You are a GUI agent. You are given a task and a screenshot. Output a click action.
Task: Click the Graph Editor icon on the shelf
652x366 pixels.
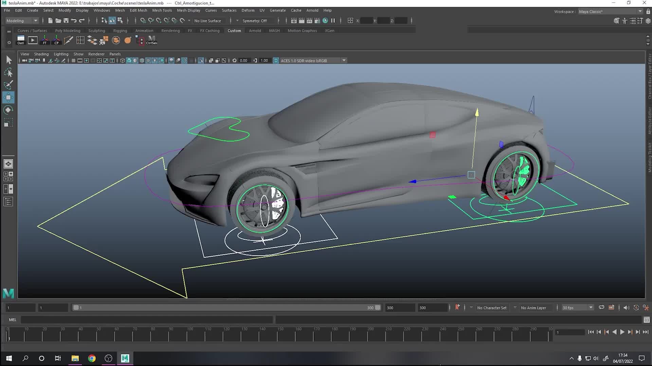click(33, 40)
